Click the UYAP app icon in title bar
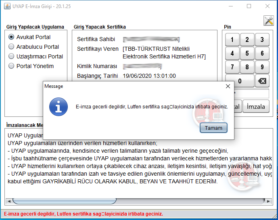The height and width of the screenshot is (220, 278). (6, 6)
